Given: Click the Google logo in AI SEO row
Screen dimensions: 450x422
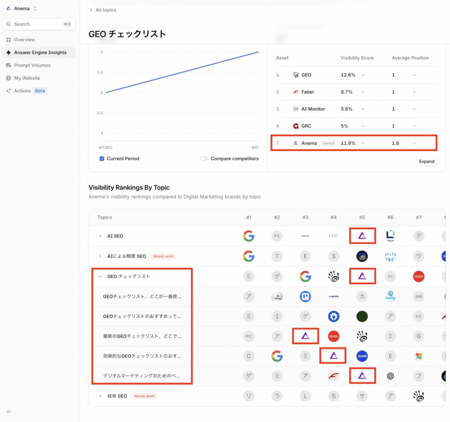Looking at the screenshot, I should click(249, 236).
